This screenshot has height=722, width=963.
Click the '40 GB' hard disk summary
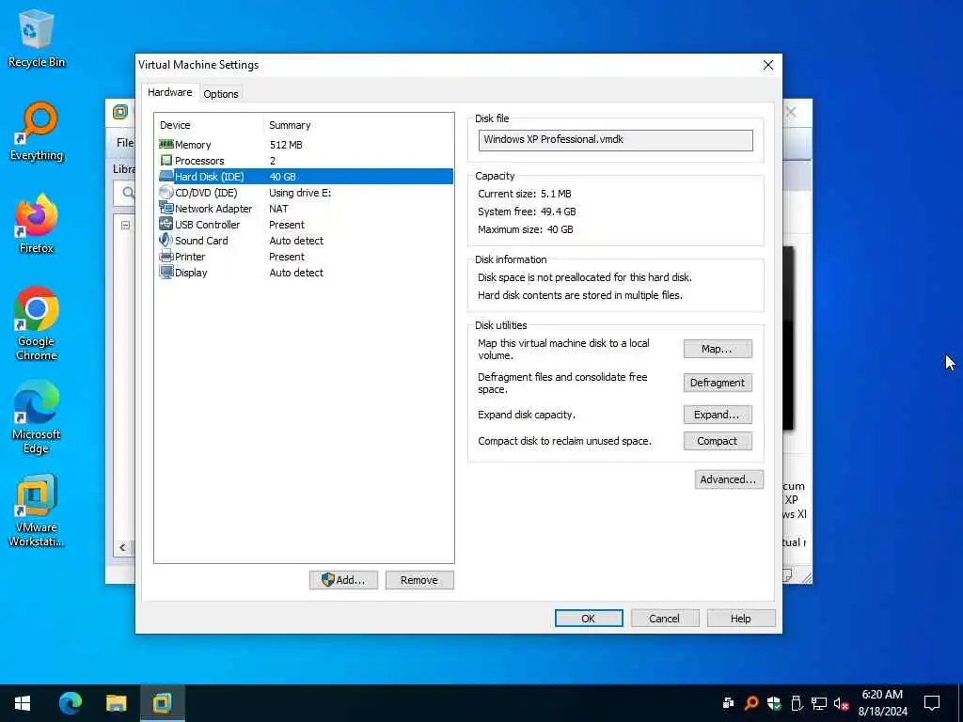pos(282,177)
